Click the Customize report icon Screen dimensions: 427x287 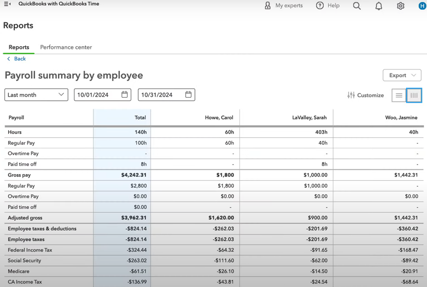pyautogui.click(x=365, y=95)
